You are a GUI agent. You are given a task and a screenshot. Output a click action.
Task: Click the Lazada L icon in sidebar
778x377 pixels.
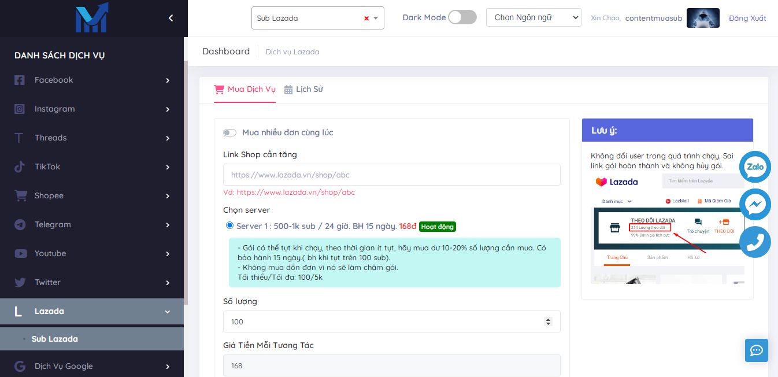18,312
